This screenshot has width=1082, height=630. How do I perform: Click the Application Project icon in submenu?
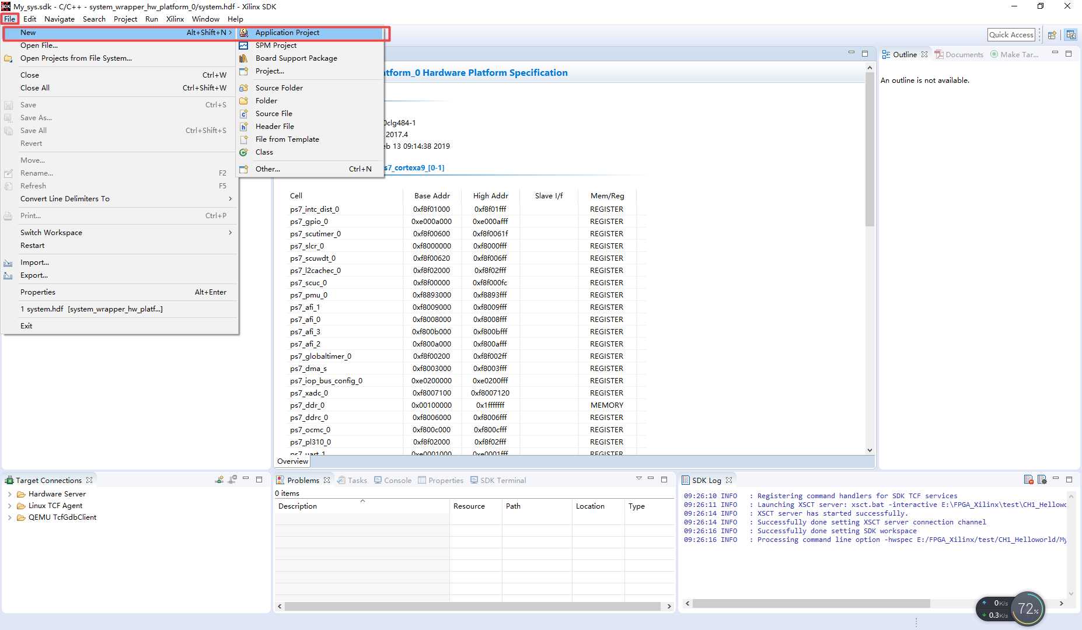click(244, 33)
